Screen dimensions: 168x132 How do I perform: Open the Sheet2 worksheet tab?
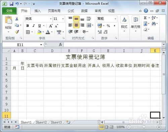click(41, 122)
